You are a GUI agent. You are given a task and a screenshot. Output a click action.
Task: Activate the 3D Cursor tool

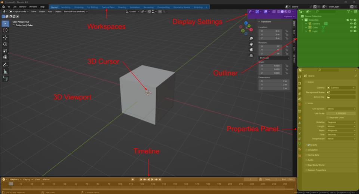coord(5,30)
